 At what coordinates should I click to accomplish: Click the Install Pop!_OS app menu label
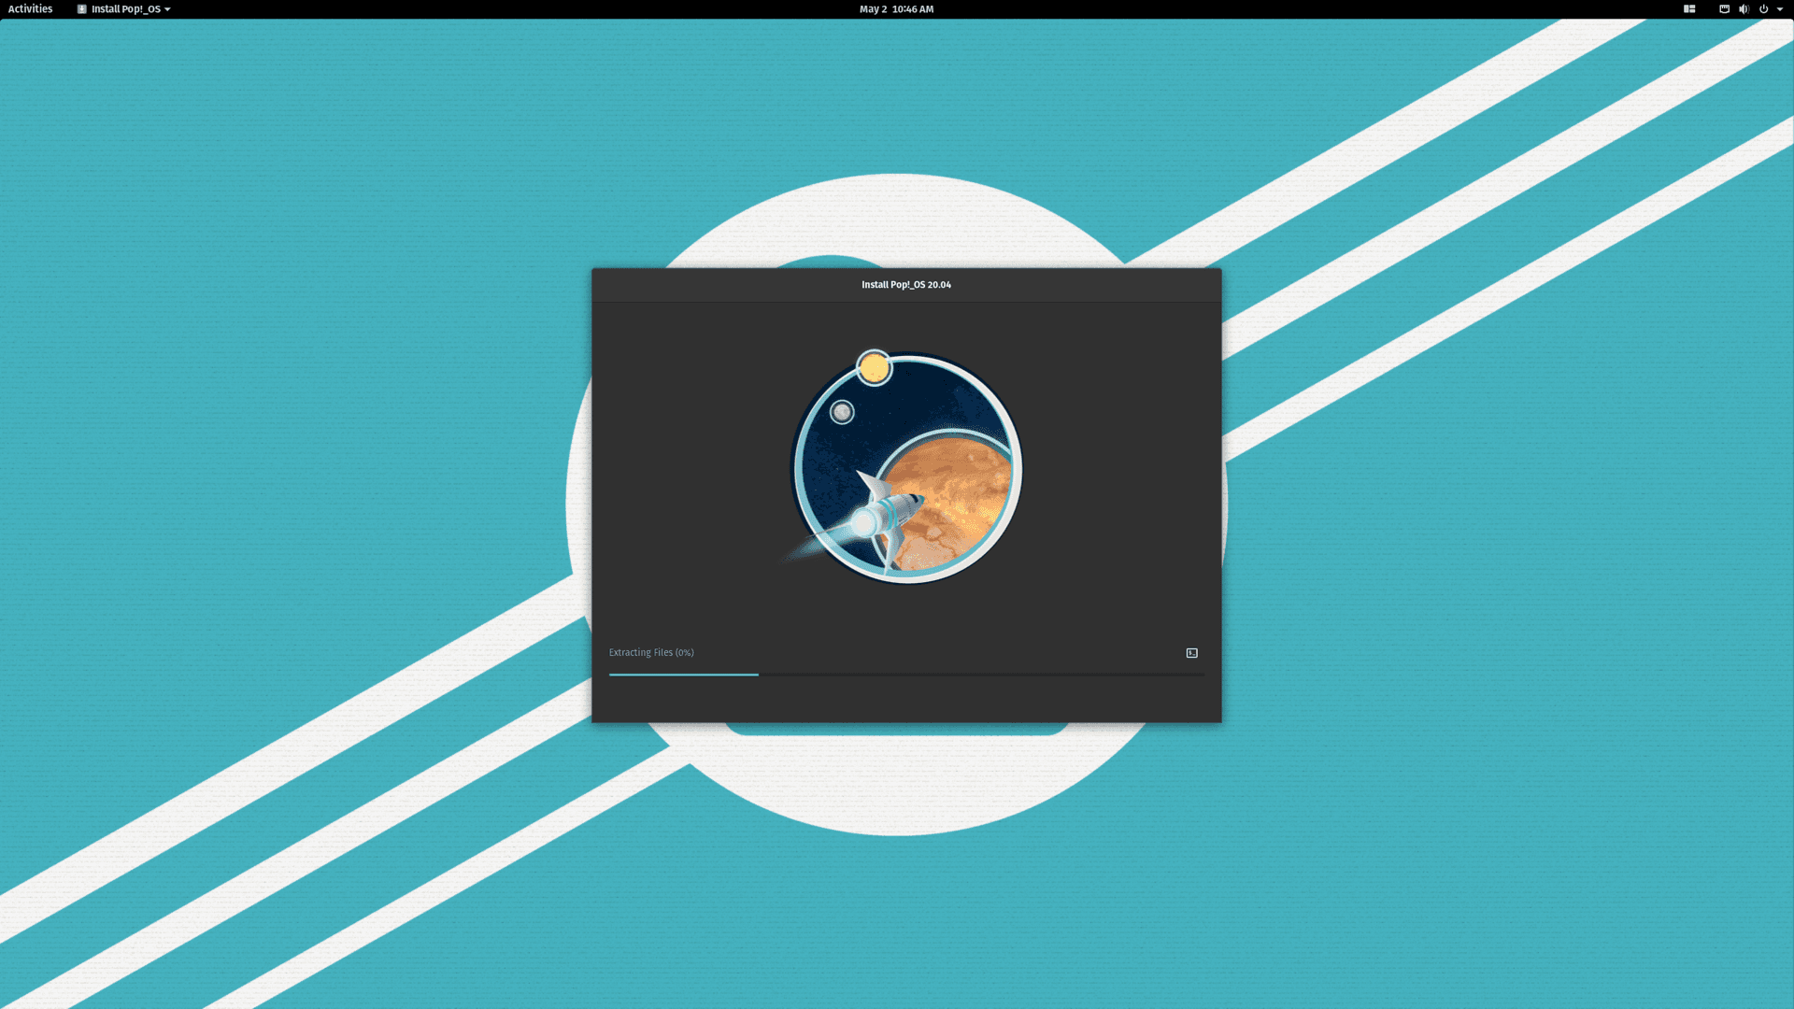pos(125,9)
